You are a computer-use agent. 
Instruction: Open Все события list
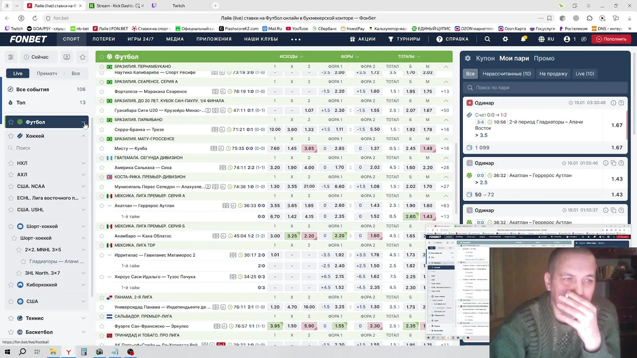click(47, 89)
